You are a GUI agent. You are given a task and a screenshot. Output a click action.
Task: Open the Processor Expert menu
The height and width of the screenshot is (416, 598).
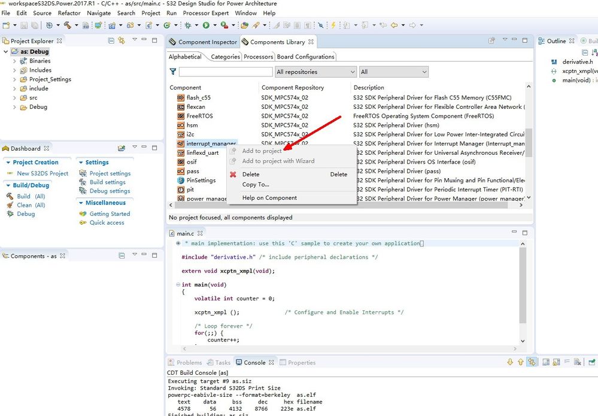tap(205, 13)
